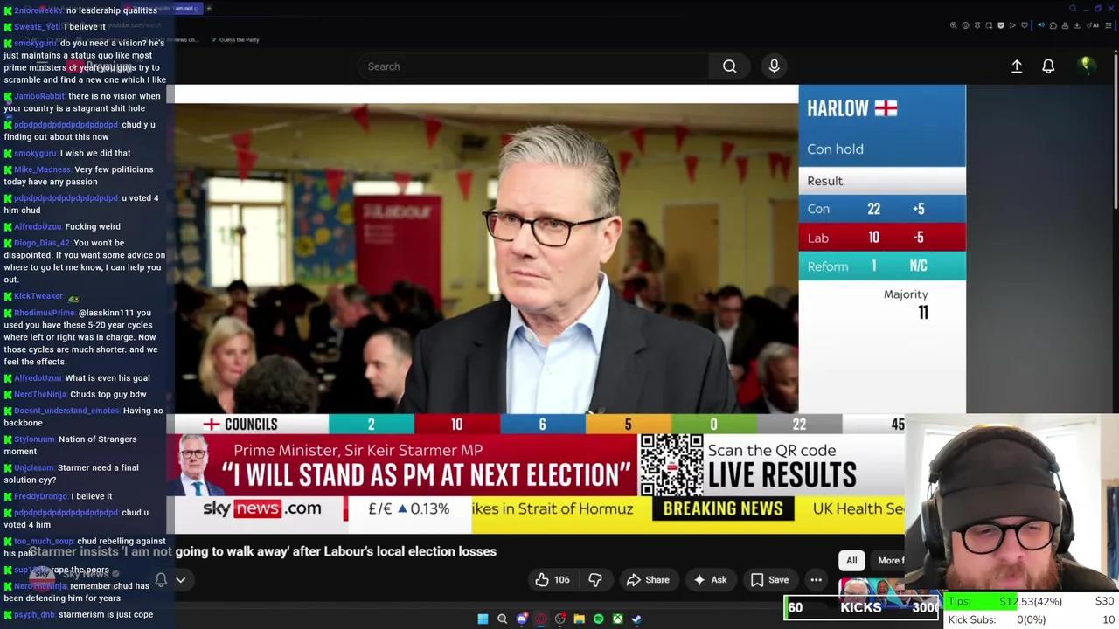Activate voice search microphone
Viewport: 1119px width, 629px height.
tap(774, 66)
